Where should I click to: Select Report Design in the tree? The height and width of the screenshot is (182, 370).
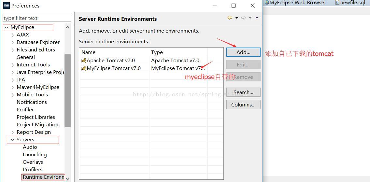coord(34,132)
